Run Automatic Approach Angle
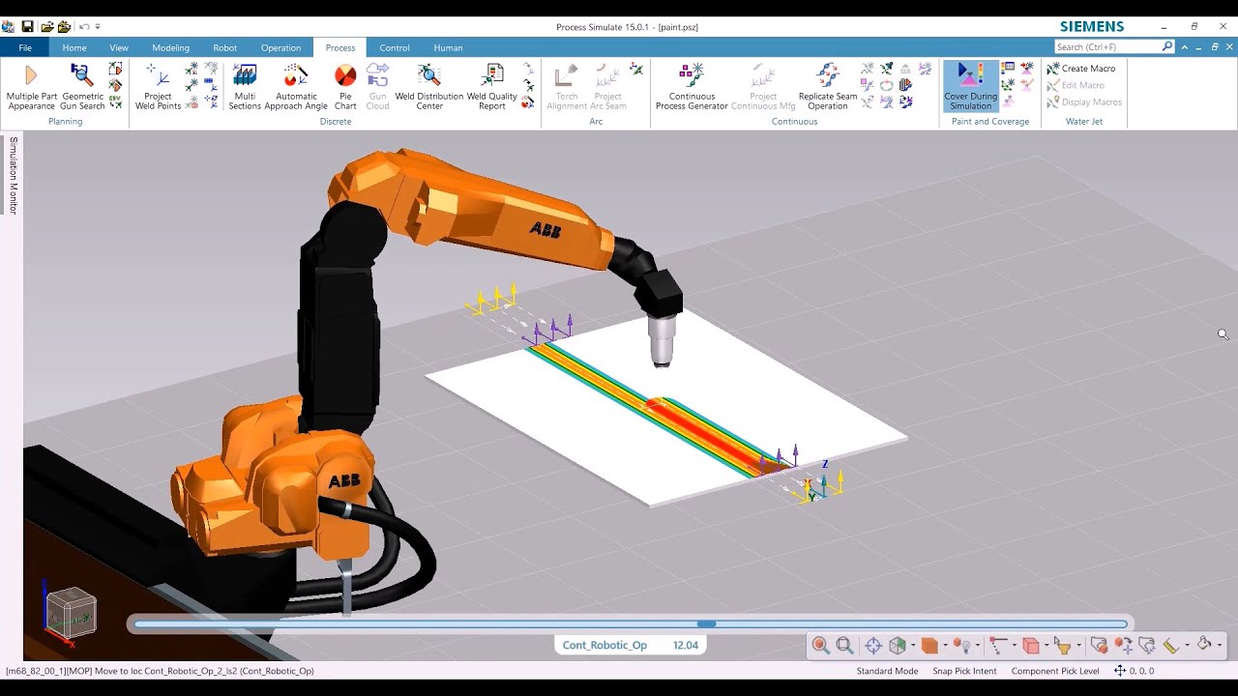The width and height of the screenshot is (1238, 696). click(x=296, y=87)
